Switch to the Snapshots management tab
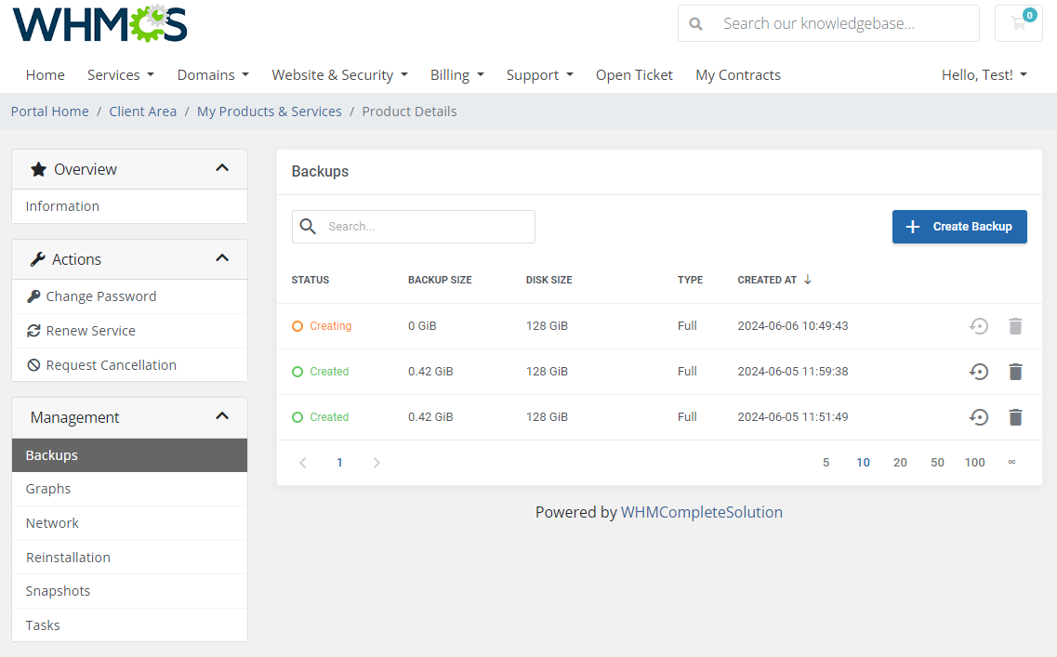Viewport: 1057px width, 657px height. [x=58, y=590]
